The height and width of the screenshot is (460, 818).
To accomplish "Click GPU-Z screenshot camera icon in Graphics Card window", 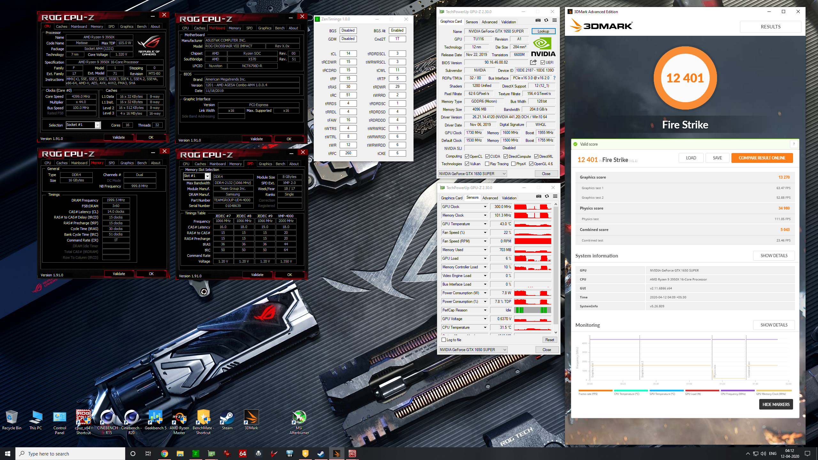I will click(x=538, y=20).
